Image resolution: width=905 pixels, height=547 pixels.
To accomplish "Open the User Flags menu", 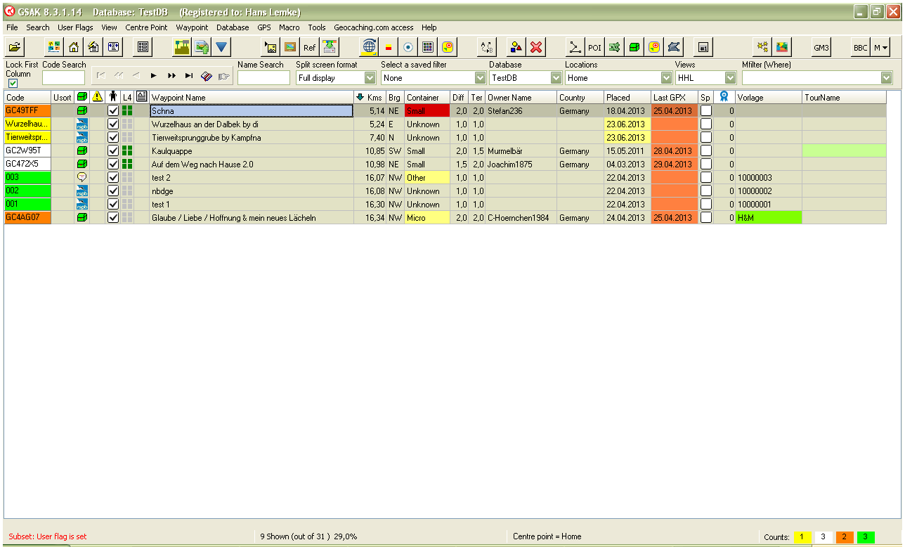I will (75, 27).
